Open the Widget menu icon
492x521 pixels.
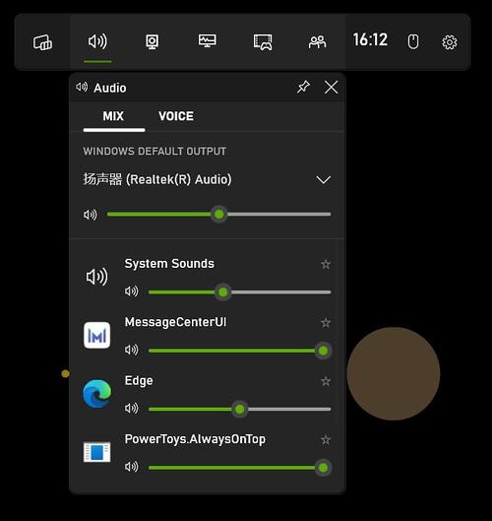[42, 42]
